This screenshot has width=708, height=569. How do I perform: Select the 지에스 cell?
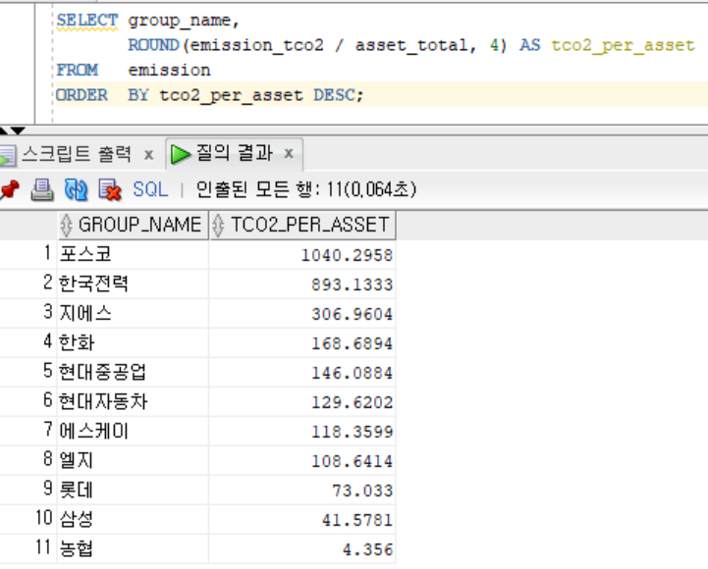134,313
